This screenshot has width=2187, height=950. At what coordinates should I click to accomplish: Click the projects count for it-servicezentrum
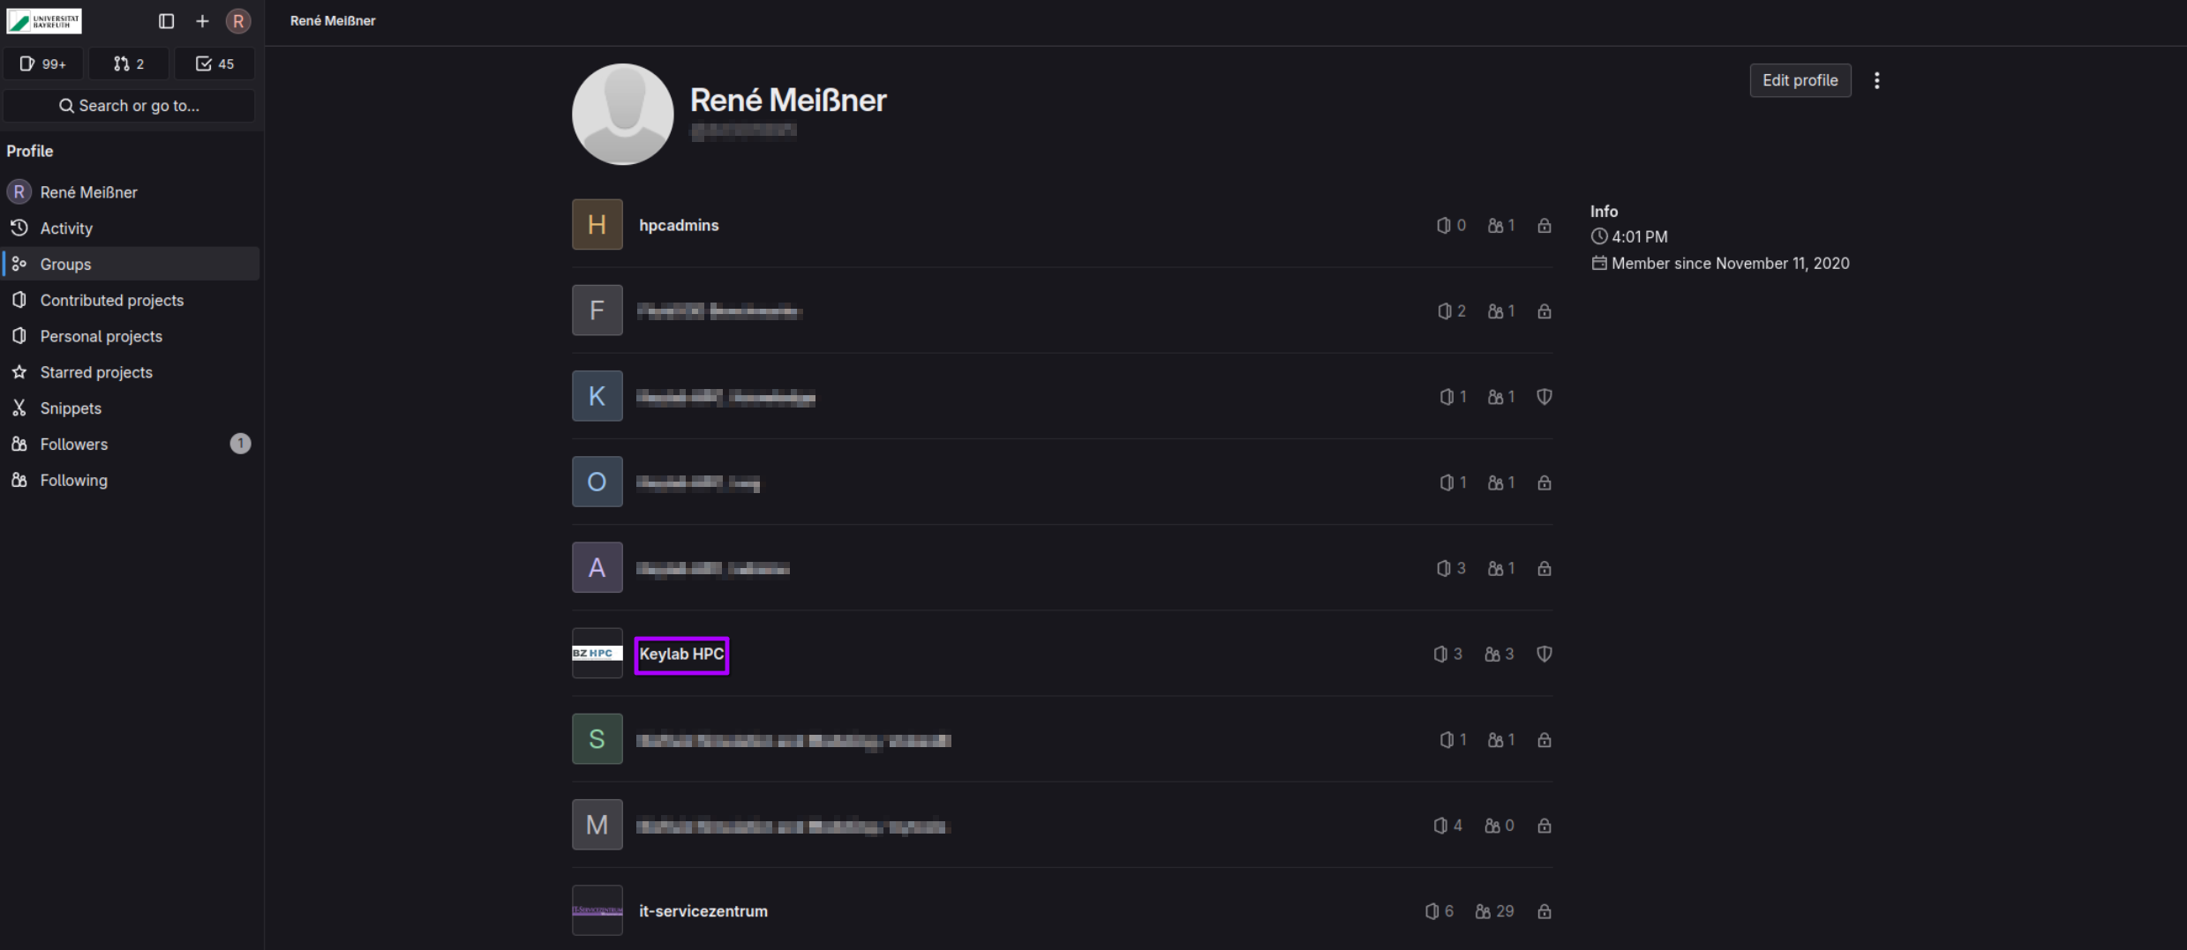tap(1439, 911)
